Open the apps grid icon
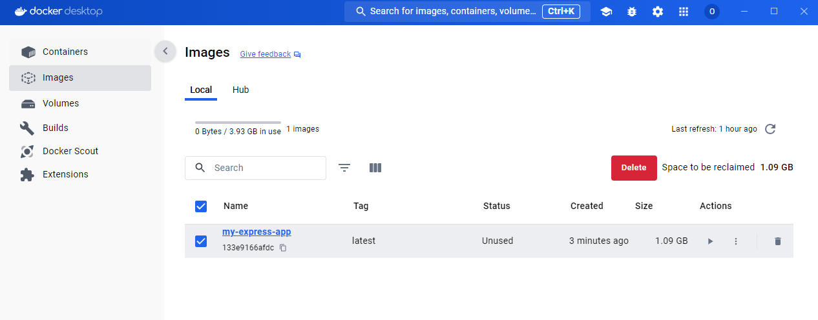 [684, 12]
